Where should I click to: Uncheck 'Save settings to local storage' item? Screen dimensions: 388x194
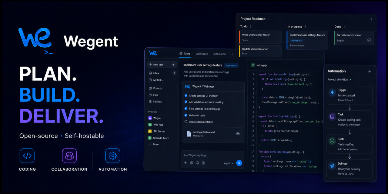tap(186, 109)
